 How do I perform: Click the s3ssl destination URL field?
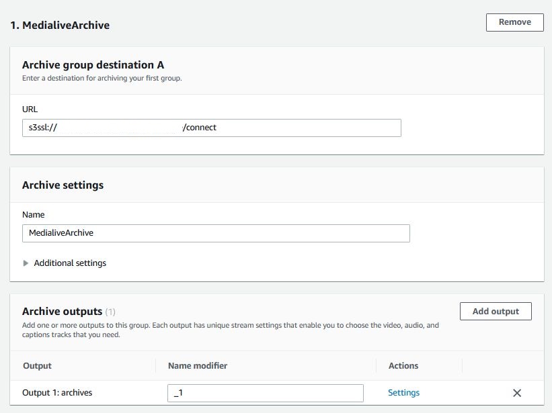(211, 128)
